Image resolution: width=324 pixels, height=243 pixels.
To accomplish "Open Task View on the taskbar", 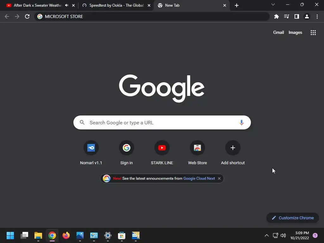I will coord(24,235).
